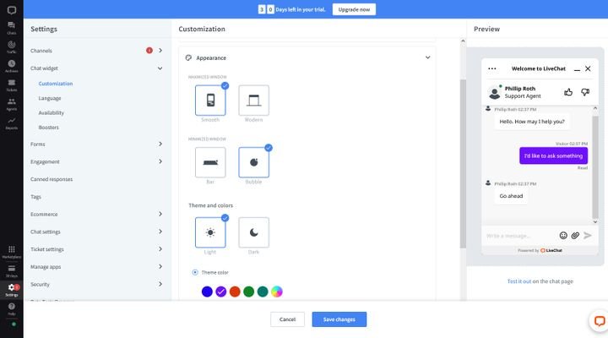Expand the Ecommerce menu arrow

click(x=160, y=214)
